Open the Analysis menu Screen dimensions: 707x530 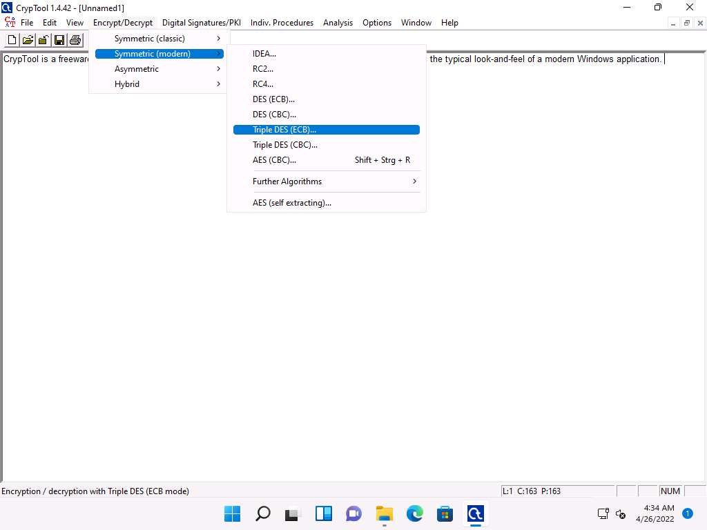tap(338, 23)
